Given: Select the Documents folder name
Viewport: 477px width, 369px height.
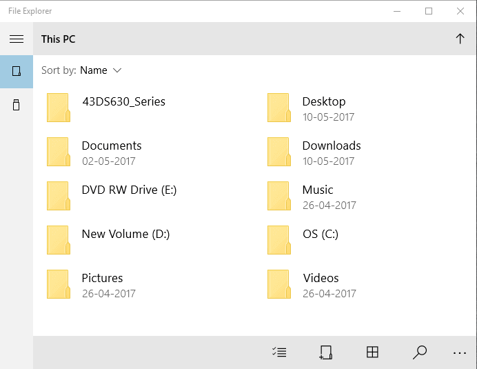Looking at the screenshot, I should pyautogui.click(x=112, y=146).
